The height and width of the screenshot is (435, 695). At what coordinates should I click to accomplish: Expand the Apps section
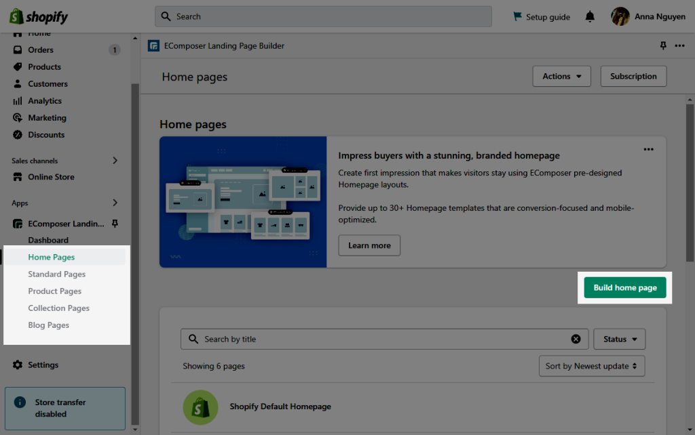115,203
